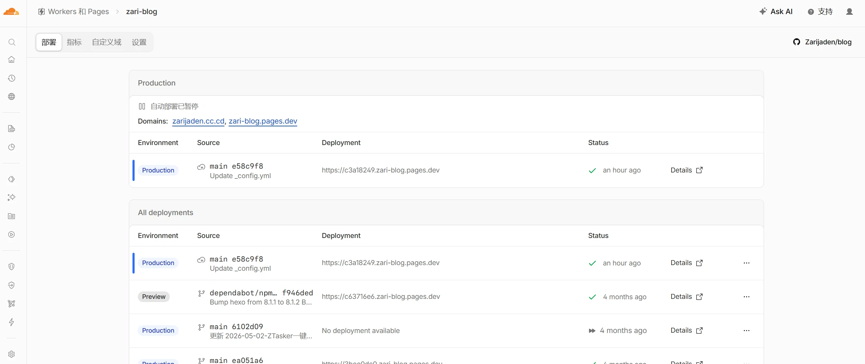Click the zari-blog breadcrumb title
Viewport: 865px width, 364px height.
[x=142, y=12]
